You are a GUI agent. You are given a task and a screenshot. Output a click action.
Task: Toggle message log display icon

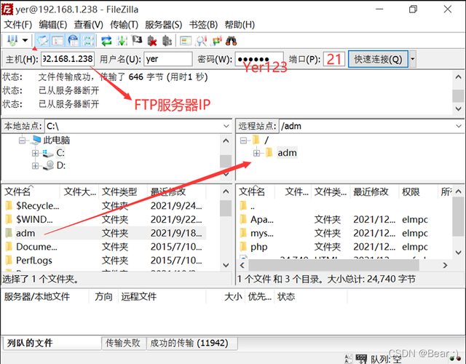coord(42,41)
